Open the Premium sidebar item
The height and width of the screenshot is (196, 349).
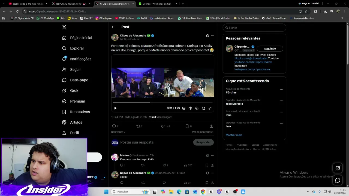[74, 101]
